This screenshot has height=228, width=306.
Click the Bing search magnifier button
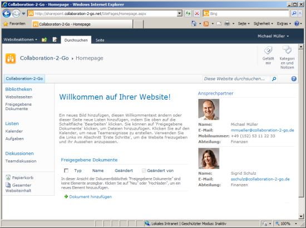[294, 13]
